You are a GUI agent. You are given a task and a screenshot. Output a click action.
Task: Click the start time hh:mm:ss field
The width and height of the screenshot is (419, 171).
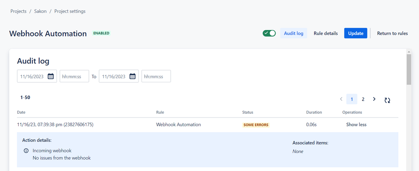74,76
